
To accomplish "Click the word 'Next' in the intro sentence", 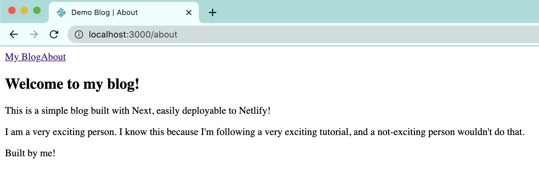I will click(x=142, y=111).
